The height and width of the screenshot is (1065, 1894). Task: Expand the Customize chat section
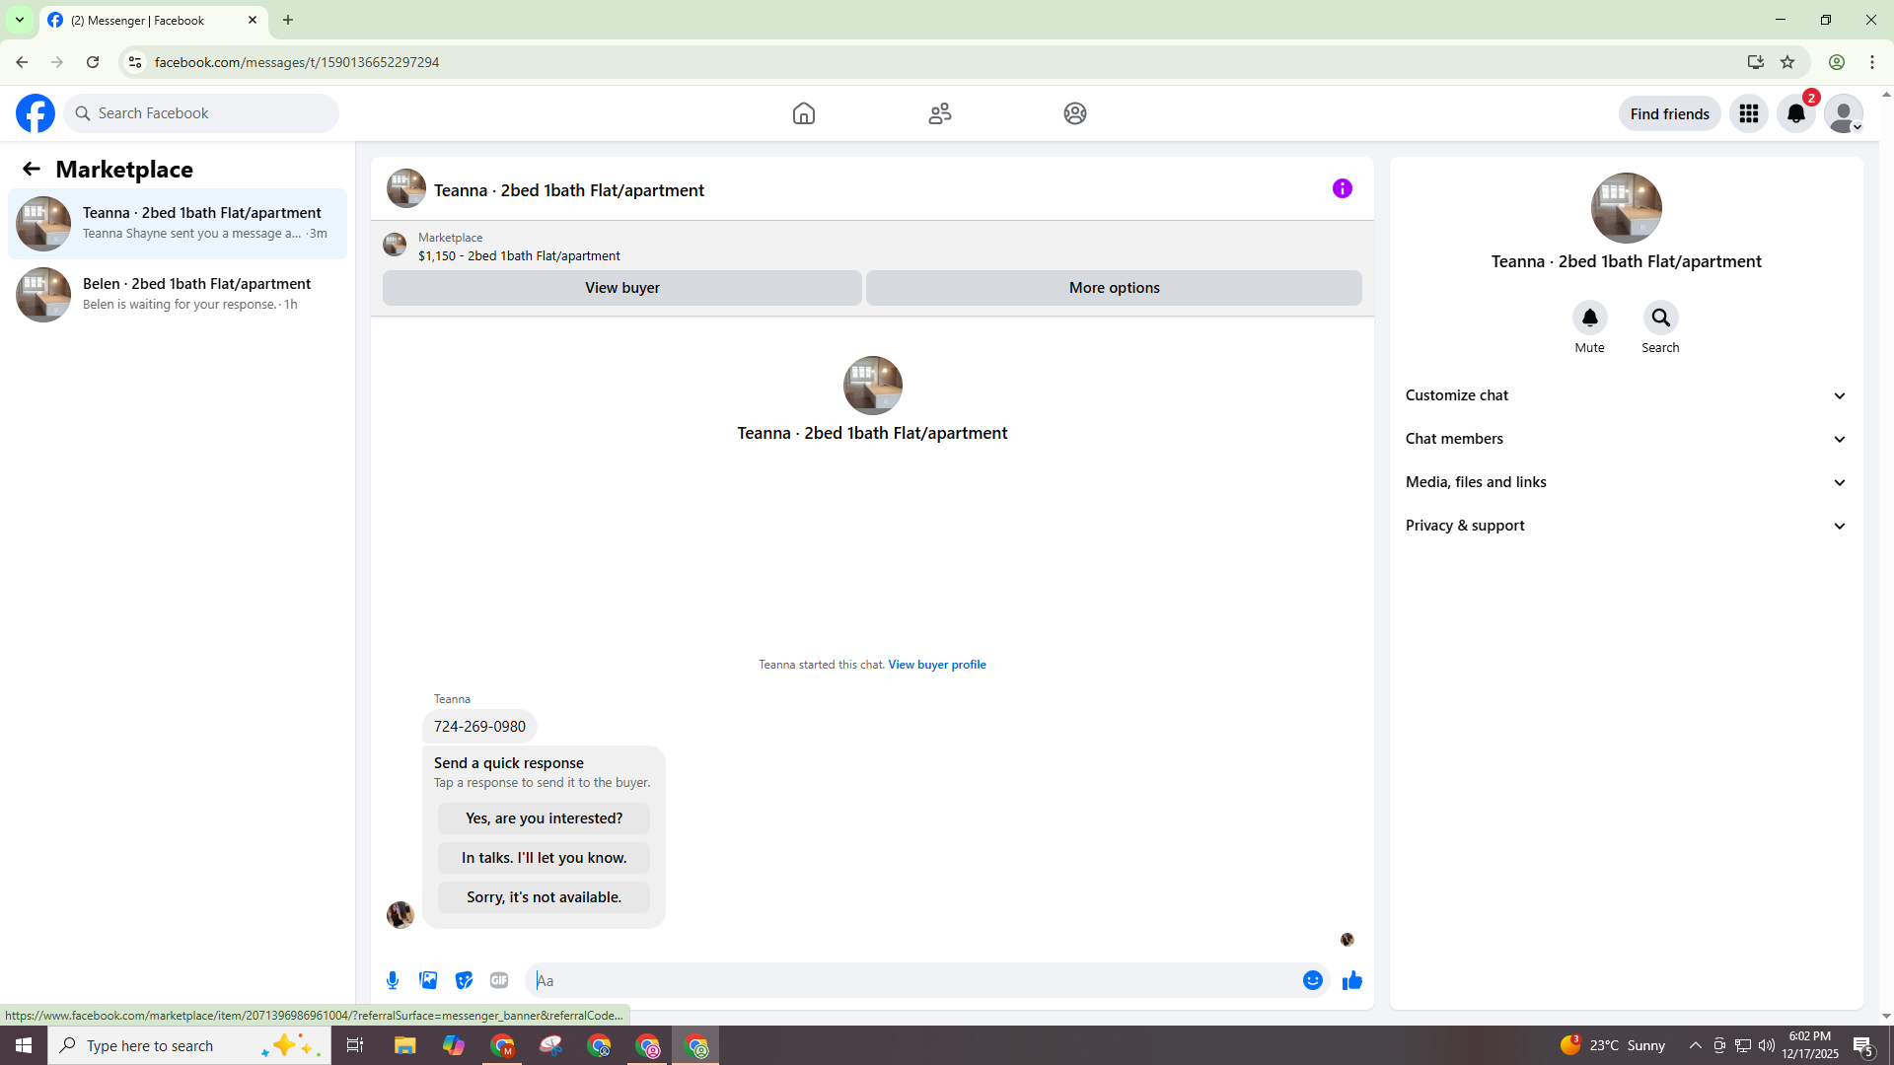(1626, 395)
